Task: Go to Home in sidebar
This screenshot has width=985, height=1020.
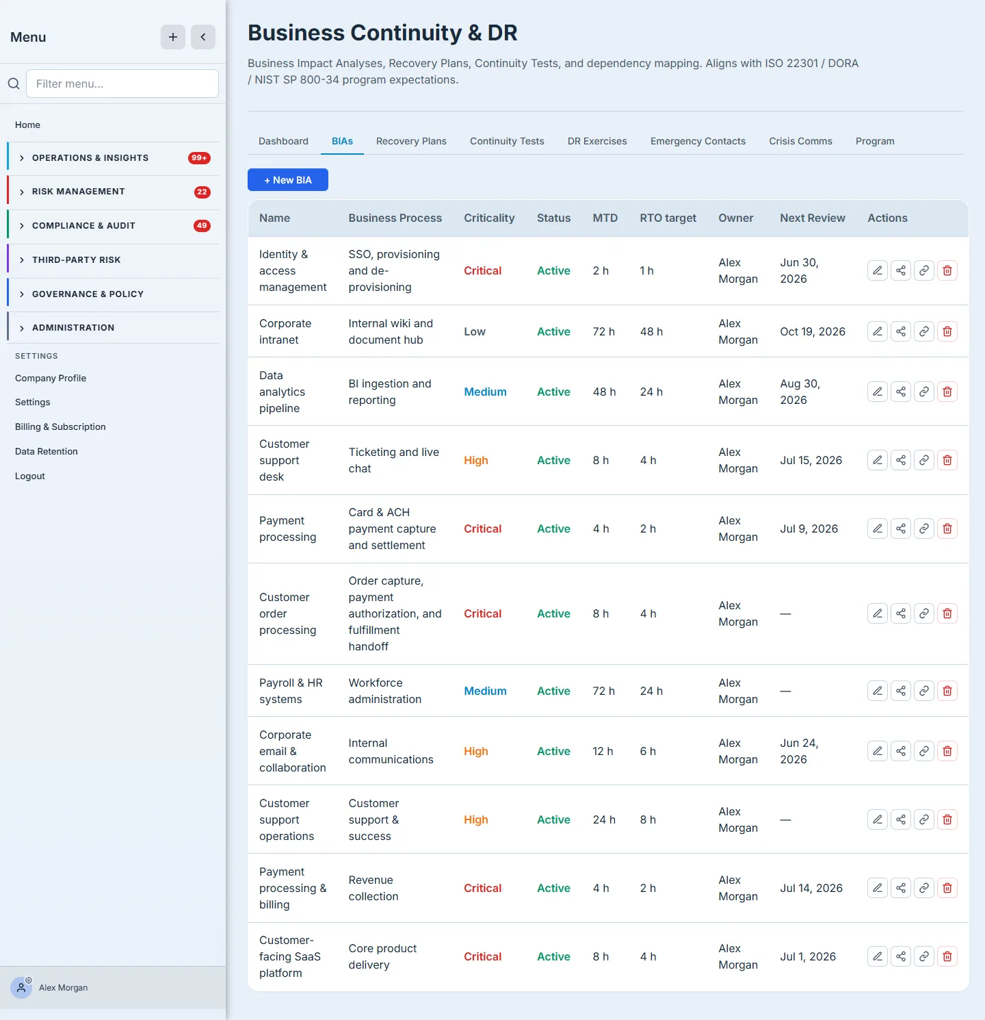Action: [27, 125]
